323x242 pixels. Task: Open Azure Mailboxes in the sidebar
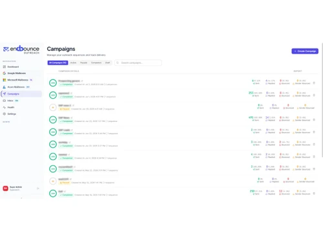[16, 87]
